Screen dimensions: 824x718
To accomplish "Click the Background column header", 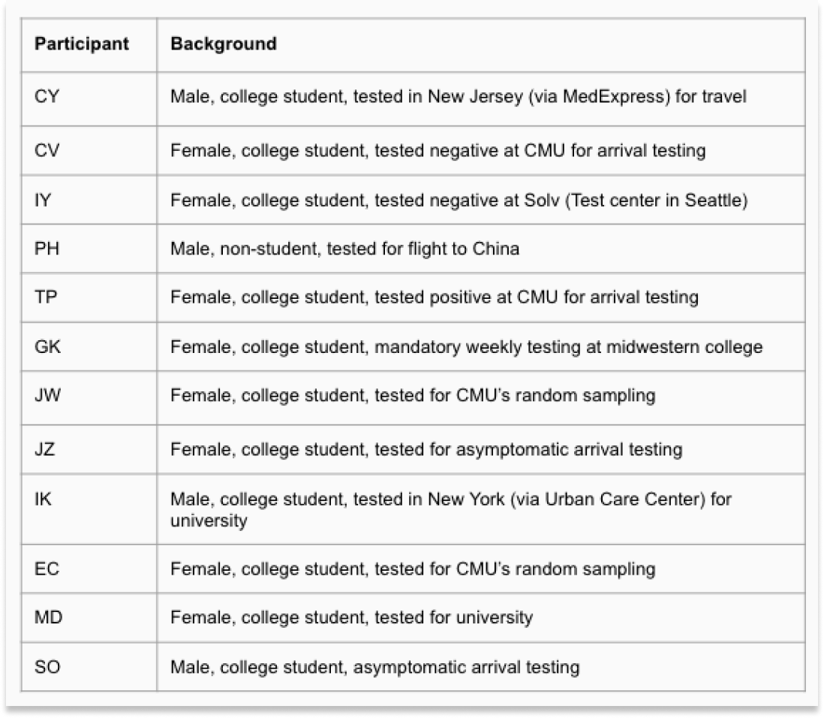I will tap(223, 44).
